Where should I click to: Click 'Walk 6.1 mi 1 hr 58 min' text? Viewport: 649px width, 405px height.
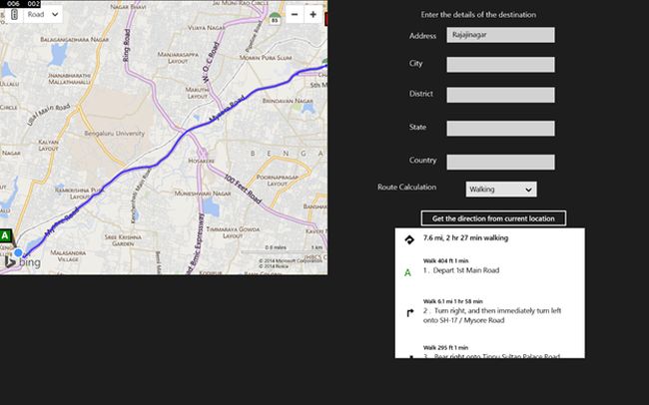click(x=453, y=301)
